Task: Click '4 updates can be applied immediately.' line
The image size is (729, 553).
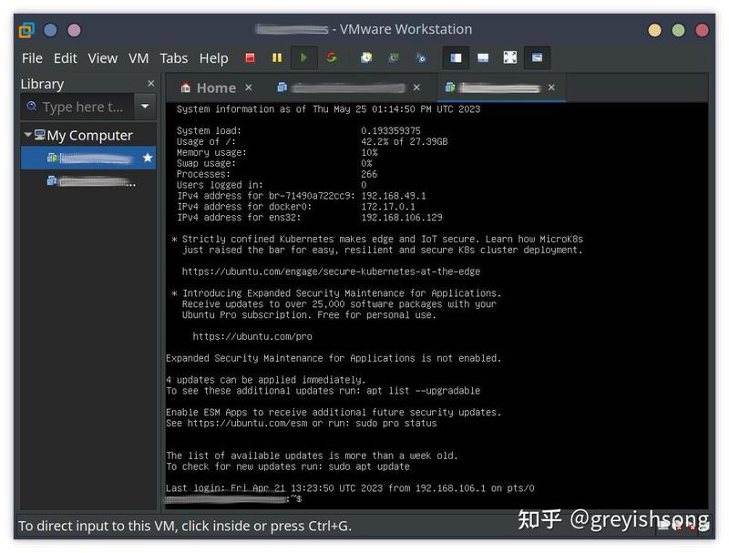Action: 266,380
